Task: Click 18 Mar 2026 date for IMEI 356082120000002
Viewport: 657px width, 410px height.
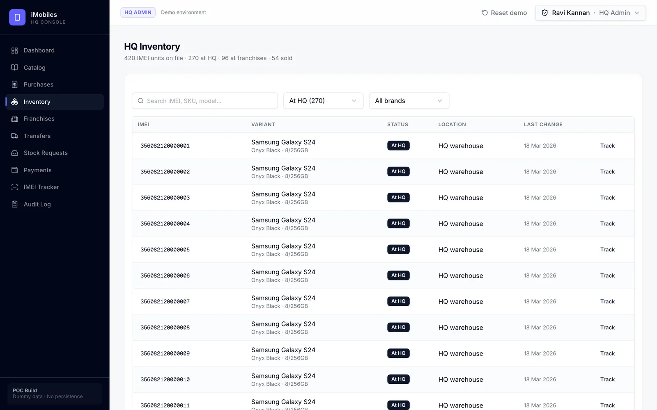Action: 540,172
